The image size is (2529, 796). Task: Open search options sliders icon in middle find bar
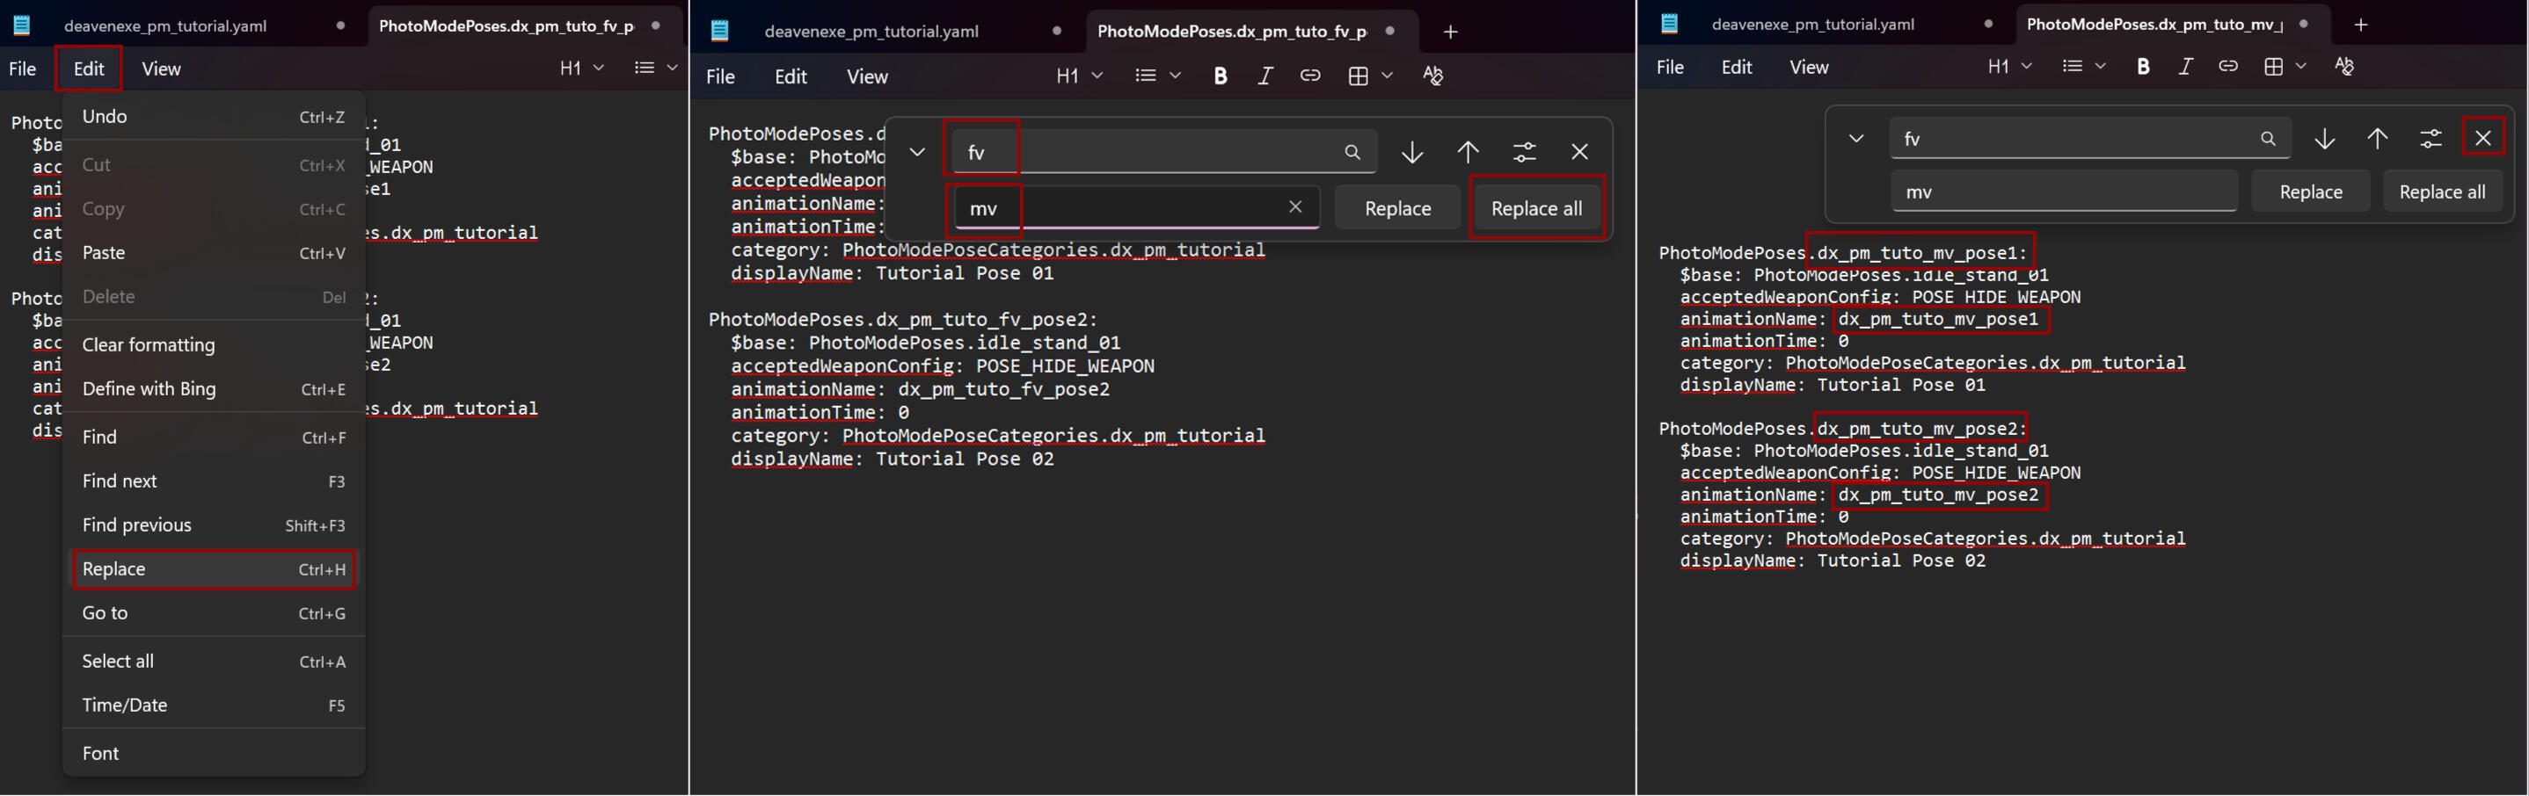click(1524, 152)
